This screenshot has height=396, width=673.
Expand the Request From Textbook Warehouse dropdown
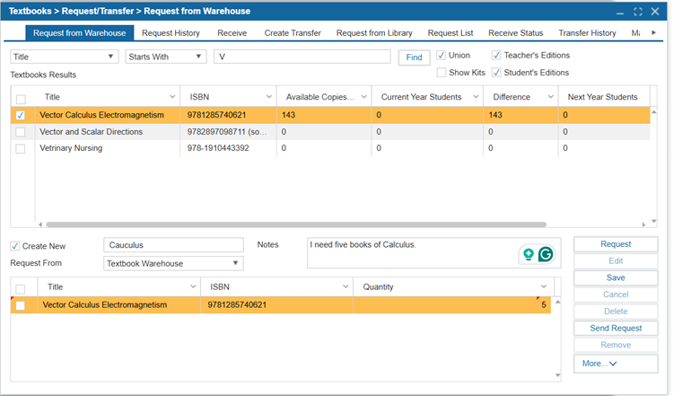point(236,263)
